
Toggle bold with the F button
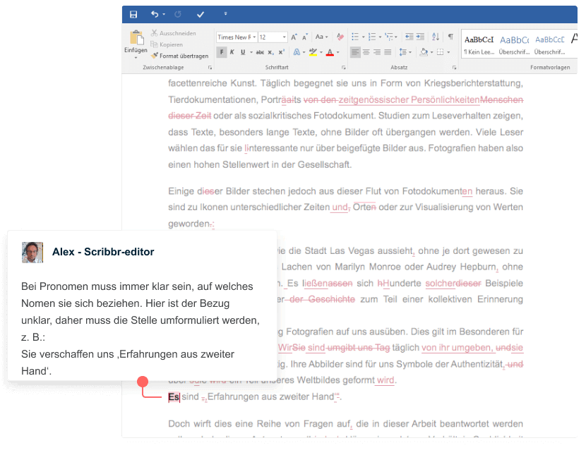[x=222, y=52]
